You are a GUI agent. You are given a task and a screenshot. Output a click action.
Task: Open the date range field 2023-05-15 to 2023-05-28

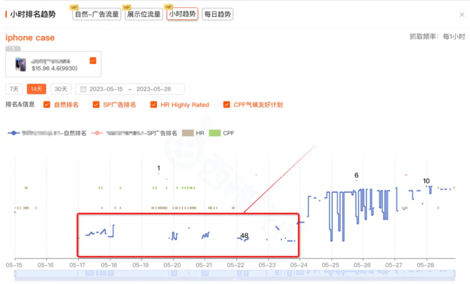click(130, 89)
